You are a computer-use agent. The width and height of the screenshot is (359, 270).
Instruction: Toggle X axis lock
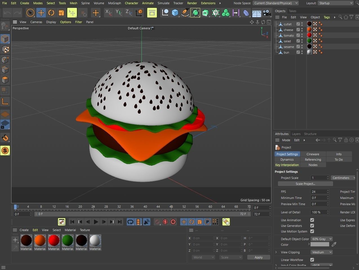coord(108,12)
